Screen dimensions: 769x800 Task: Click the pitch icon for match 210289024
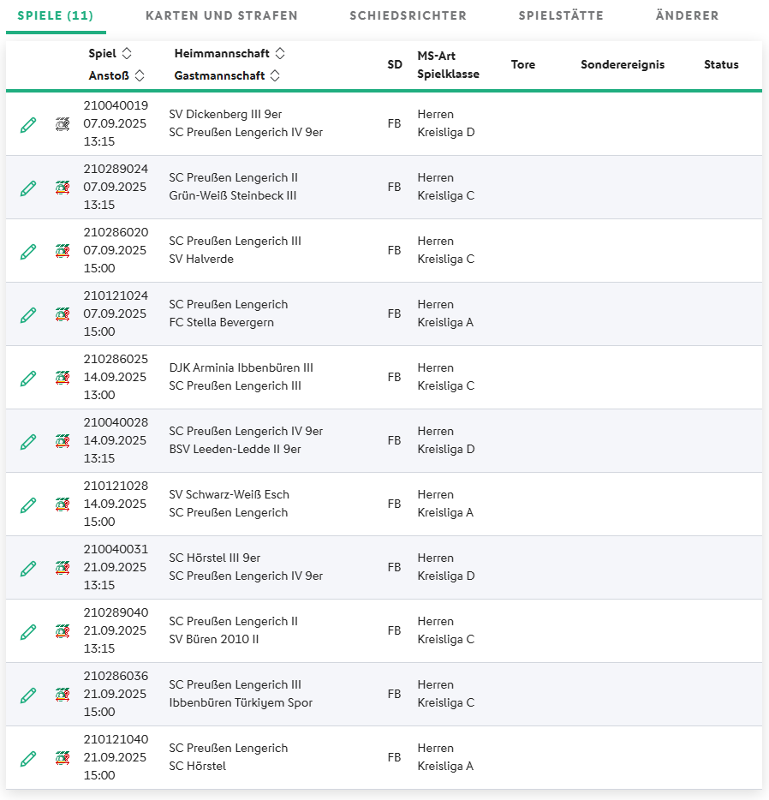click(x=63, y=188)
